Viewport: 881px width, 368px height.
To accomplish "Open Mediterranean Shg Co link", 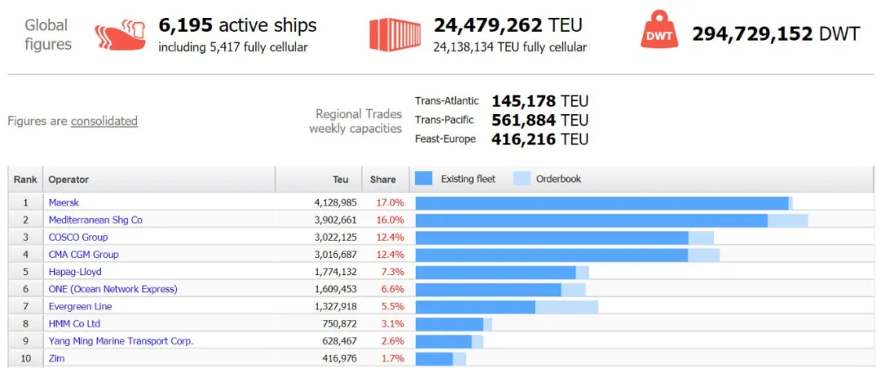I will (95, 219).
